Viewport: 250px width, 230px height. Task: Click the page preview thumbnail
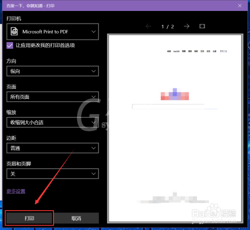coord(175,128)
